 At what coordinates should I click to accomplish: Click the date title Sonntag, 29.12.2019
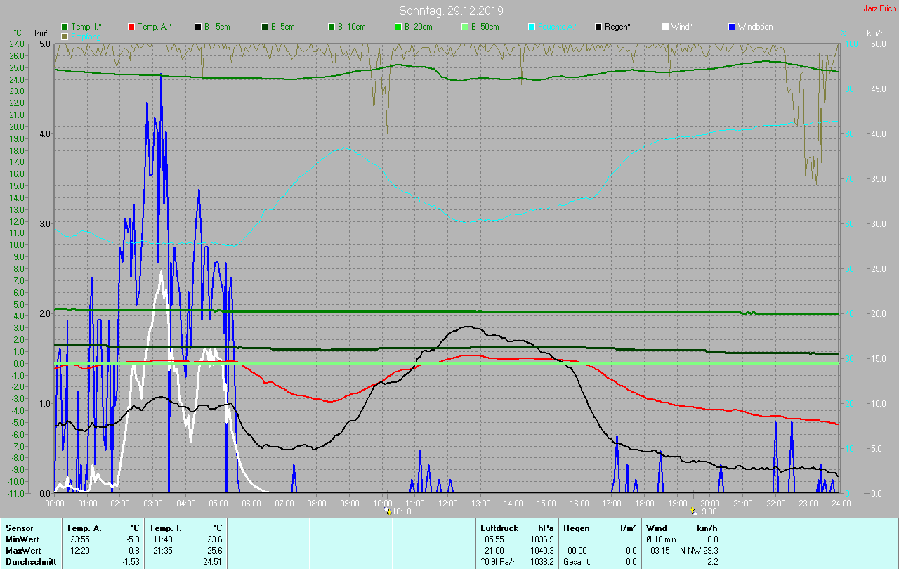point(451,11)
